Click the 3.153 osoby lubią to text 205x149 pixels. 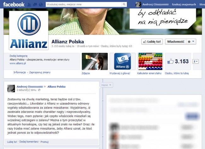click(63, 46)
